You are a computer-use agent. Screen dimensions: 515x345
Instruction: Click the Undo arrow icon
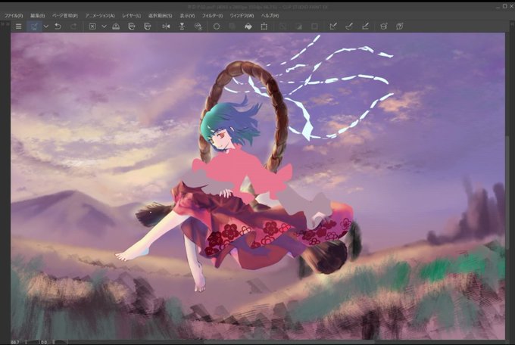[x=58, y=26]
